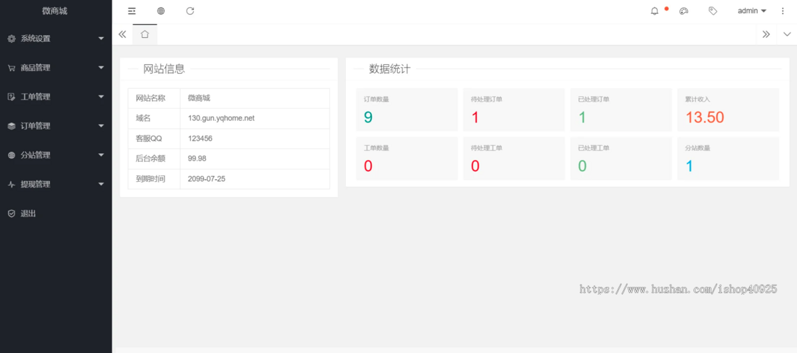Click the 退出 shield icon
The width and height of the screenshot is (797, 353).
11,214
